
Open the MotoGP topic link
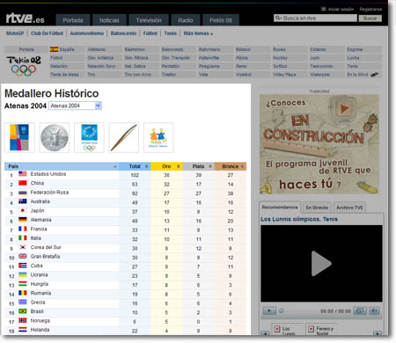(15, 33)
